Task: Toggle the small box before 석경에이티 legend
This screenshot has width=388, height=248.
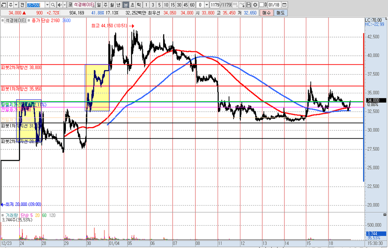Action: click(x=3, y=20)
